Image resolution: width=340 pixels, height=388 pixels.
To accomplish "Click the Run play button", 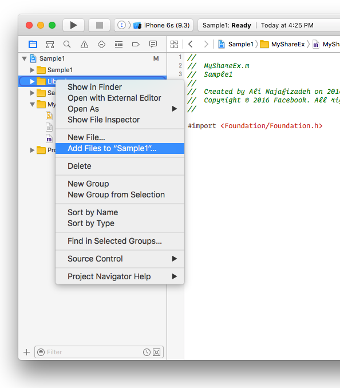I will [73, 25].
